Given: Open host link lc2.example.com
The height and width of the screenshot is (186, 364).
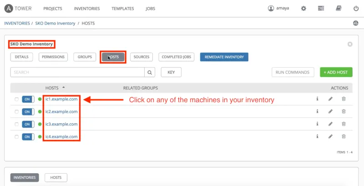Looking at the screenshot, I should point(61,112).
